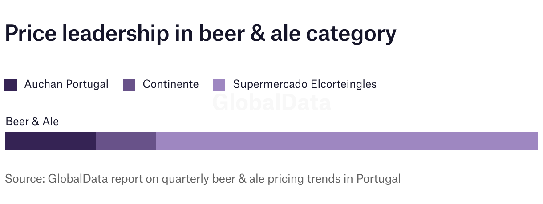
Task: Select the medium purple Continente bar segment
Action: (126, 141)
